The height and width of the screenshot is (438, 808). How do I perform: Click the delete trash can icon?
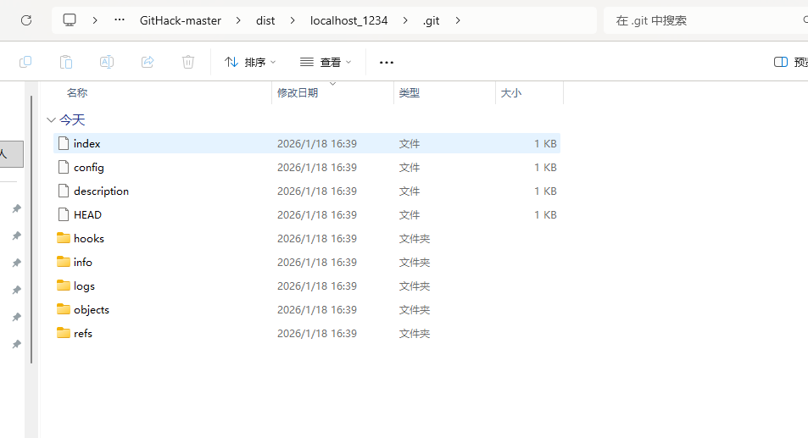tap(188, 62)
